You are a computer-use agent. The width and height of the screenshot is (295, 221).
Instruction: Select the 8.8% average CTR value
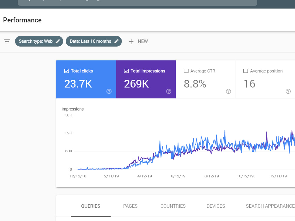195,84
